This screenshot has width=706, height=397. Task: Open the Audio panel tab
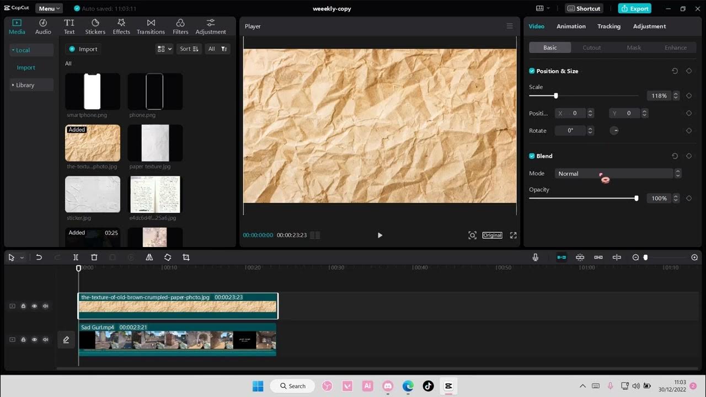[x=43, y=26]
